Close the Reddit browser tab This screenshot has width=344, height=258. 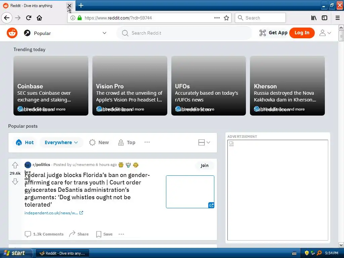69,5
